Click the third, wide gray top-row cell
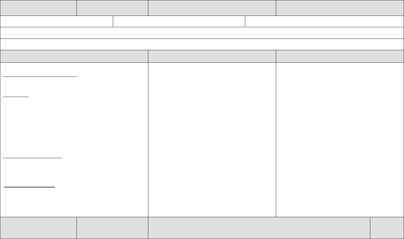The image size is (404, 239). click(212, 8)
